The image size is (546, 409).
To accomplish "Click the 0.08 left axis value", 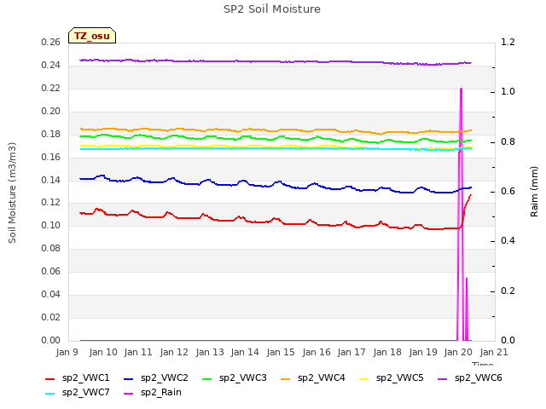I will click(51, 249).
